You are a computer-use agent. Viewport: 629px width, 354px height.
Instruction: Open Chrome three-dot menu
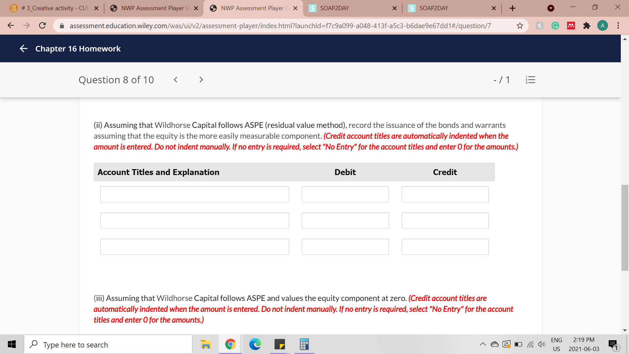point(618,26)
